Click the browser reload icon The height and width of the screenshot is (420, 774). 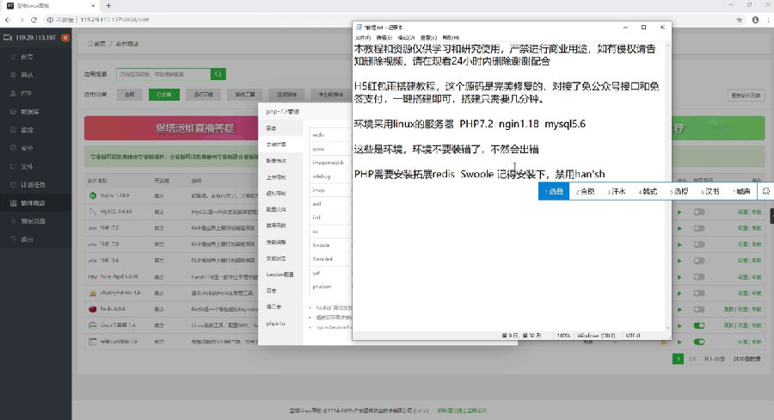click(x=34, y=20)
